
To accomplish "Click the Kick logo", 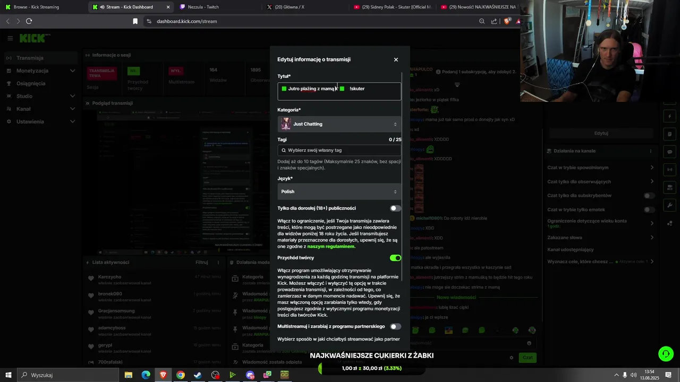I will 35,38.
